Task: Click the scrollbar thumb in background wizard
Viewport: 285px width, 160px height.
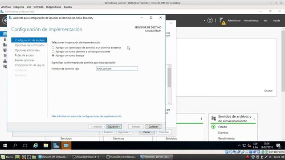Action: pos(169,78)
